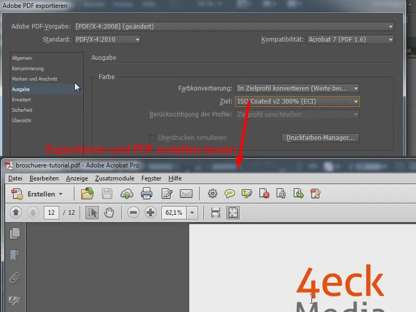Open the Anzeige menu
This screenshot has height=312, width=416.
(77, 178)
